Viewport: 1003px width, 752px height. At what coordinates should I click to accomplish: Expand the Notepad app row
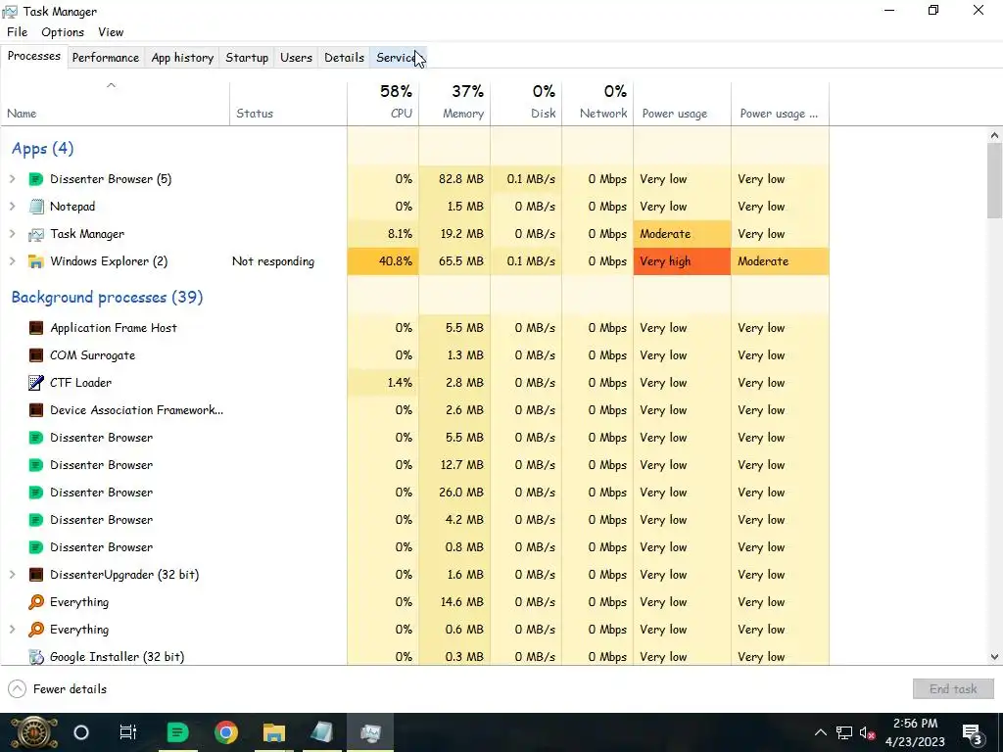coord(12,207)
